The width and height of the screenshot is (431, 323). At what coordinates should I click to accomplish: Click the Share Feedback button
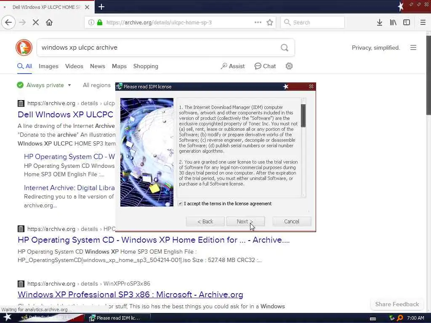click(397, 304)
